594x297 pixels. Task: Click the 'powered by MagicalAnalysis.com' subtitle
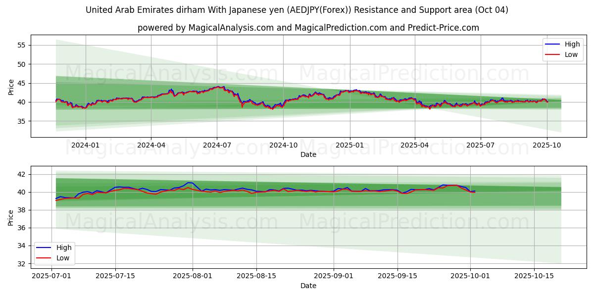point(308,28)
